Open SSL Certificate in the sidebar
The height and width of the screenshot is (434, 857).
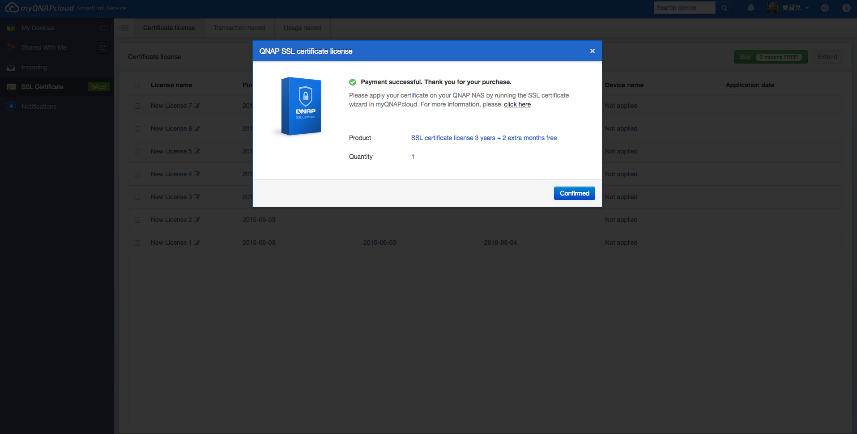pyautogui.click(x=43, y=87)
